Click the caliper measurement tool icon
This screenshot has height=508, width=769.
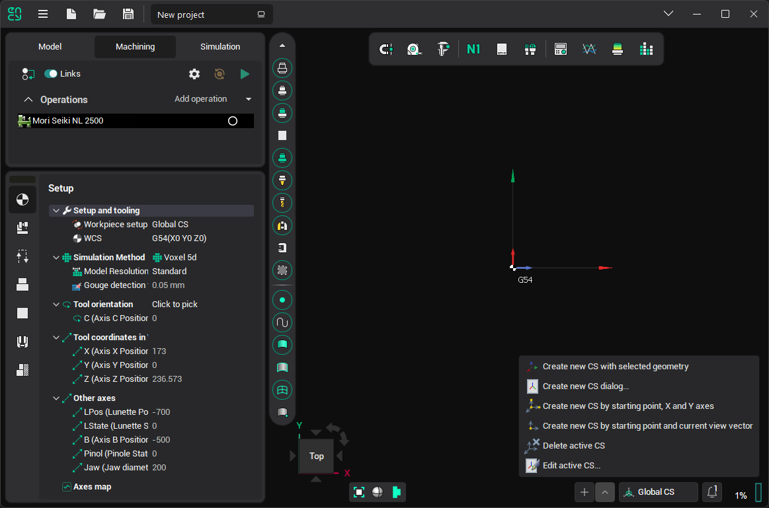click(443, 49)
